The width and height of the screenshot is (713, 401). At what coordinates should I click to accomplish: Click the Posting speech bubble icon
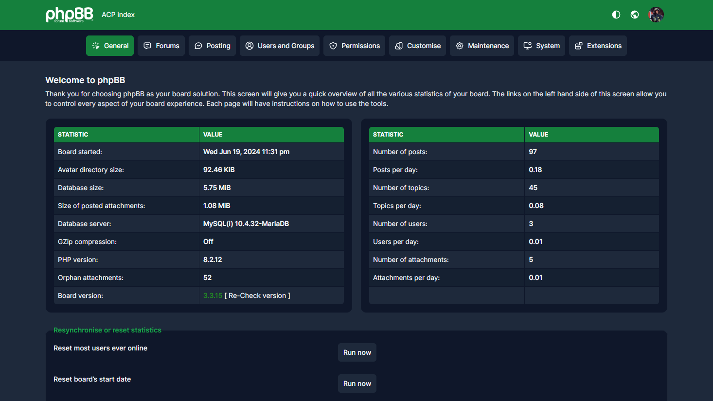(x=198, y=46)
